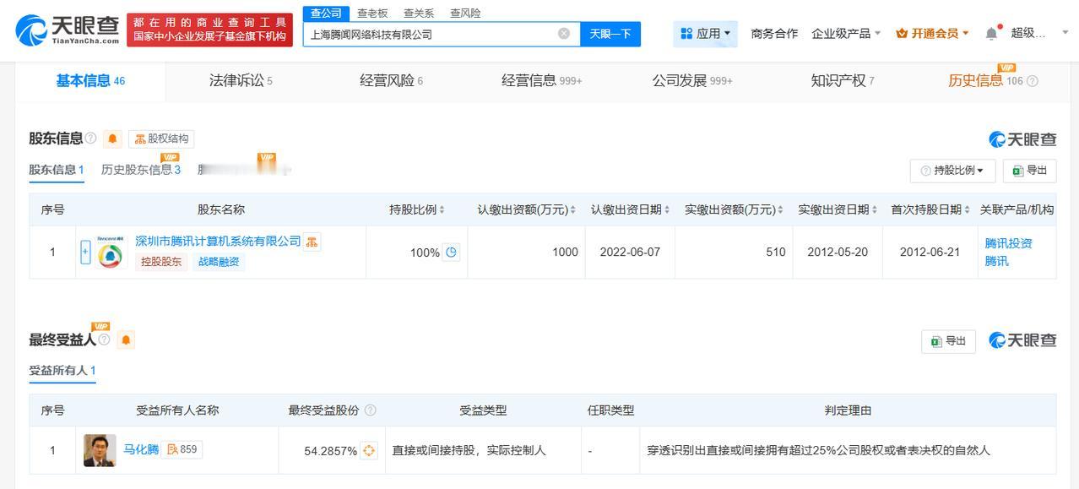1079x489 pixels.
Task: Open the 历史信息 106 tab
Action: (x=985, y=81)
